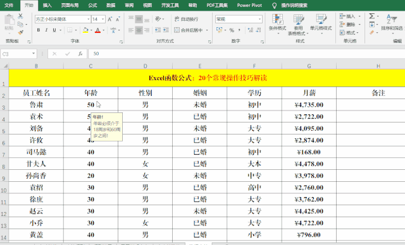Decrease font size with smaller A icon
The width and height of the screenshot is (405, 245).
click(x=118, y=19)
